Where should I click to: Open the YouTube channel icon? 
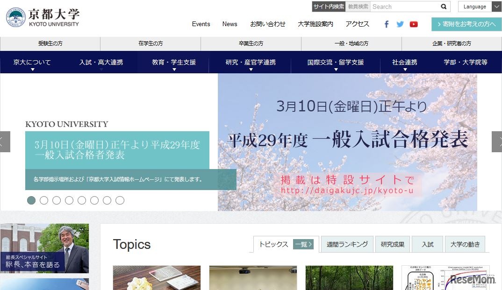[414, 24]
